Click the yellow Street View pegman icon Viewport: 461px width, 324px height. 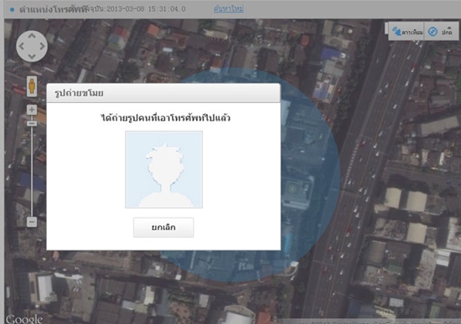pyautogui.click(x=32, y=86)
